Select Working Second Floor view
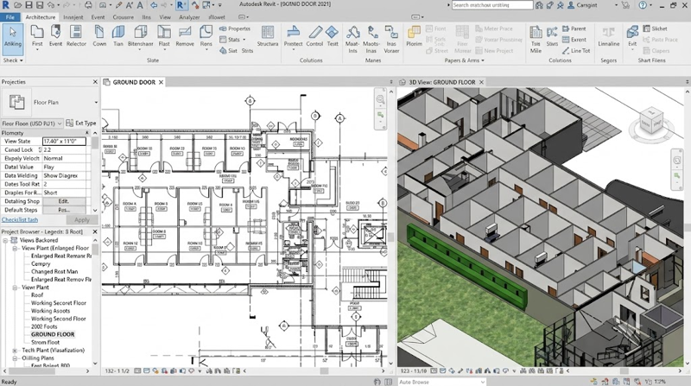Image resolution: width=691 pixels, height=386 pixels. pyautogui.click(x=58, y=319)
